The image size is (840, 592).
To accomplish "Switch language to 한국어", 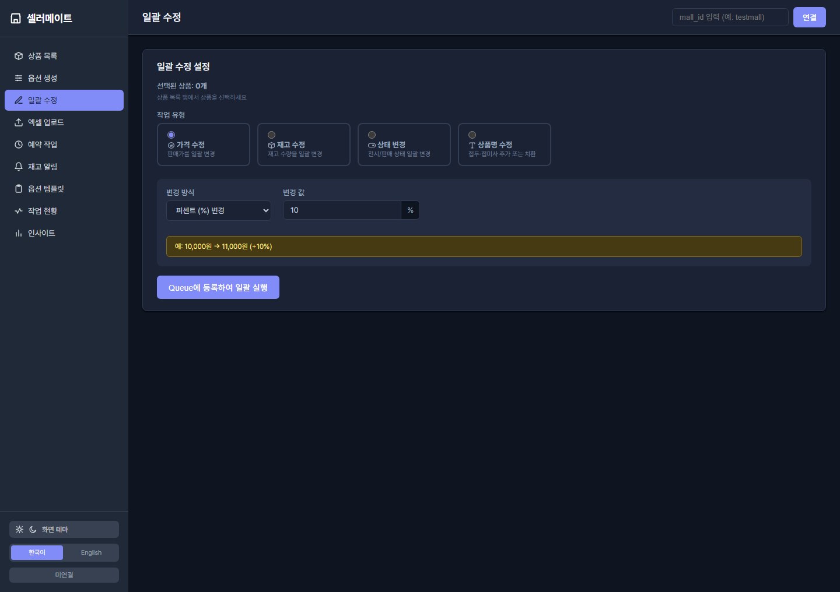I will (37, 552).
